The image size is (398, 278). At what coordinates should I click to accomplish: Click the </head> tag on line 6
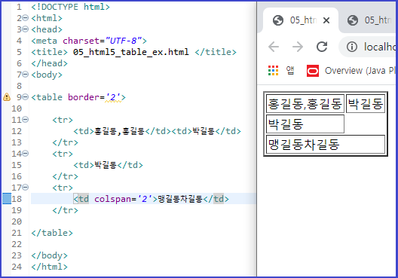click(x=49, y=63)
